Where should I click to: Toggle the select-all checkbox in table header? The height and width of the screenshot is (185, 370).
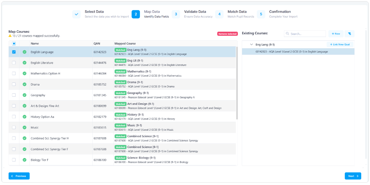pyautogui.click(x=14, y=44)
